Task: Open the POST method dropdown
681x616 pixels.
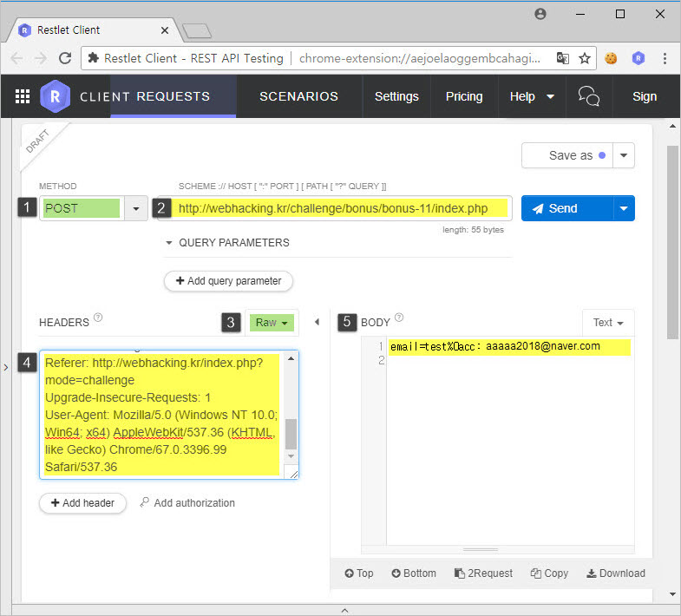Action: [x=135, y=208]
